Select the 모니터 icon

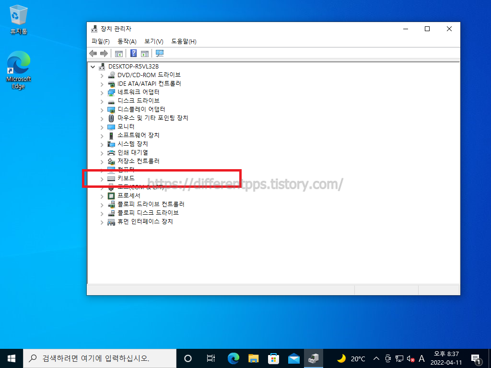click(111, 126)
